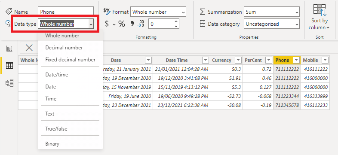The image size is (338, 155).
Task: Cancel formula bar with X icon
Action: [29, 48]
